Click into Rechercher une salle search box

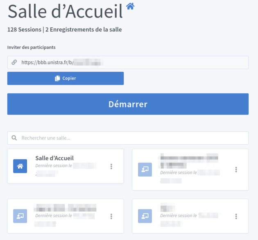coord(128,138)
